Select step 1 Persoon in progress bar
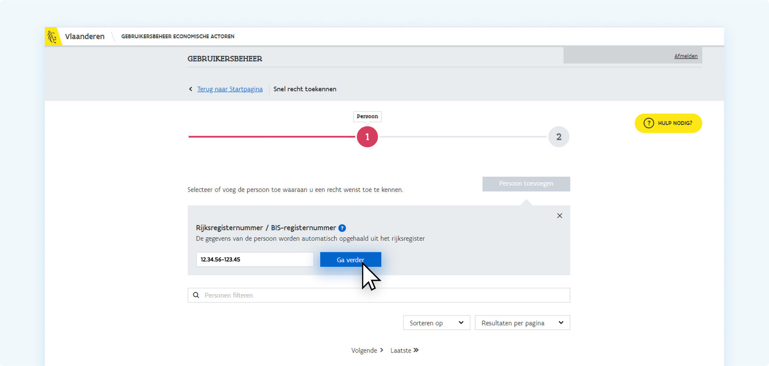Image resolution: width=769 pixels, height=366 pixels. tap(367, 137)
